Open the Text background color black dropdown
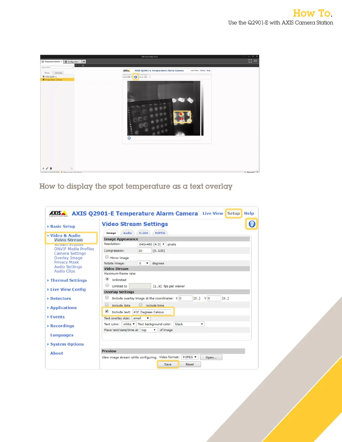Image resolution: width=342 pixels, height=442 pixels. (x=189, y=324)
